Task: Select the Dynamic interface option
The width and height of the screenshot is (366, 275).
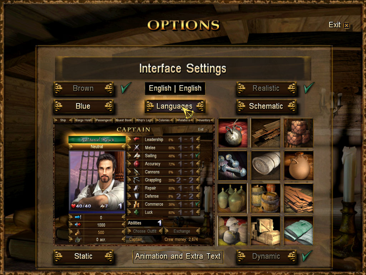Action: pyautogui.click(x=266, y=256)
